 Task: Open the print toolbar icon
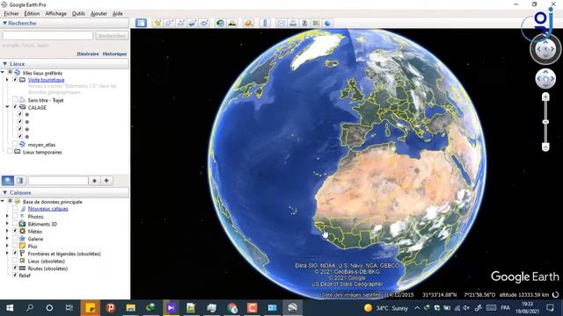point(293,23)
